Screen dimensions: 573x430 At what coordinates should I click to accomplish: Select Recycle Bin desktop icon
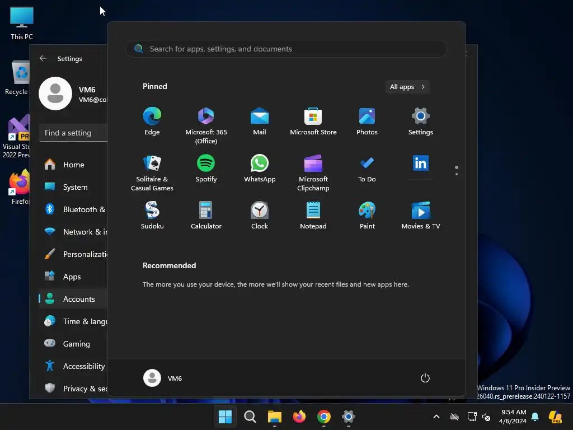coord(16,78)
